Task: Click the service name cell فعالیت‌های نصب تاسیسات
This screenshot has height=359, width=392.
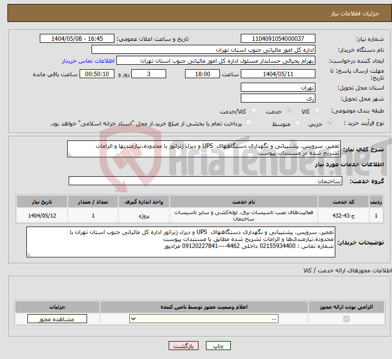Action: [x=244, y=216]
